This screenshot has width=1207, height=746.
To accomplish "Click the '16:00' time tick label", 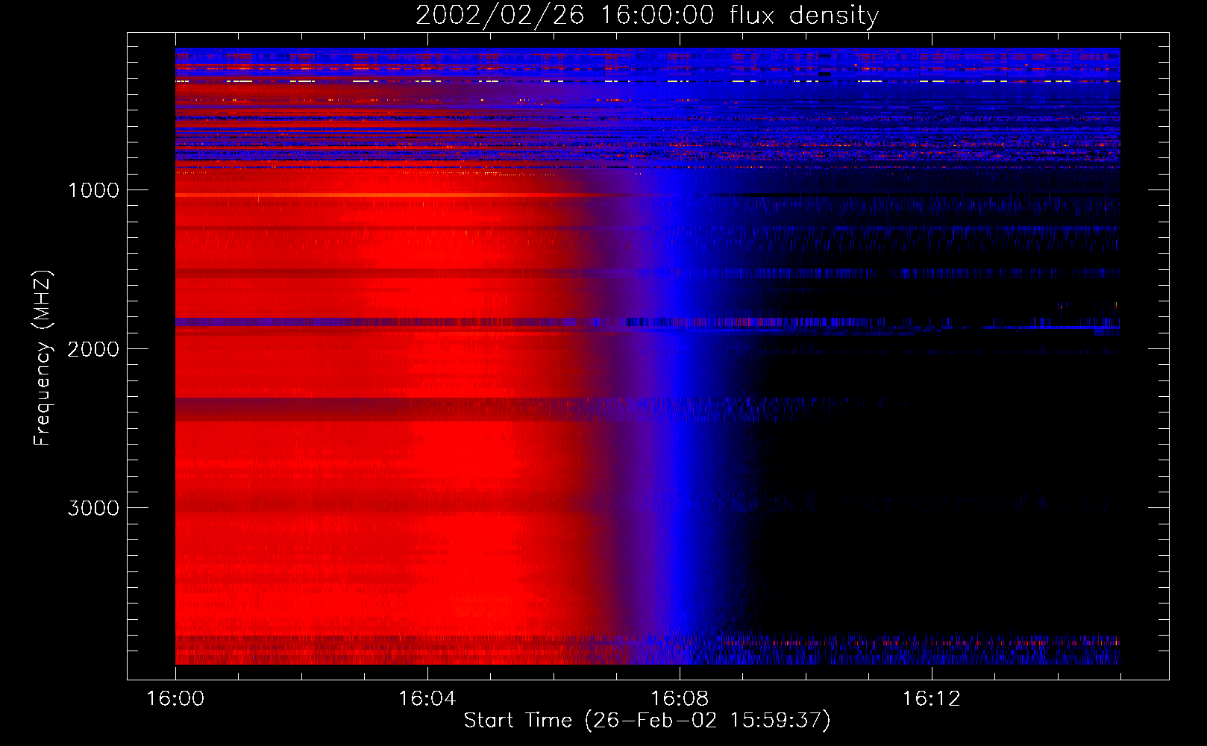I will [175, 699].
